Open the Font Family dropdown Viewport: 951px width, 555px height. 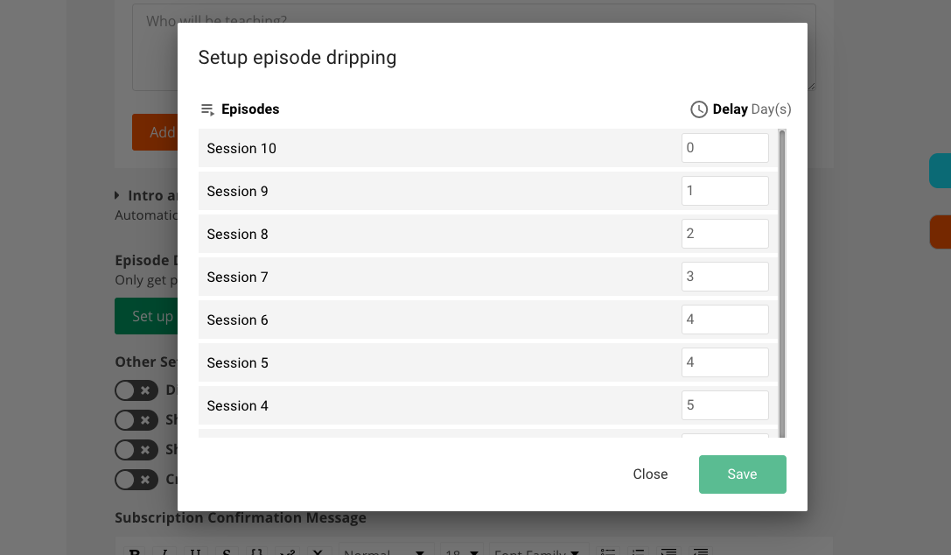pyautogui.click(x=539, y=550)
